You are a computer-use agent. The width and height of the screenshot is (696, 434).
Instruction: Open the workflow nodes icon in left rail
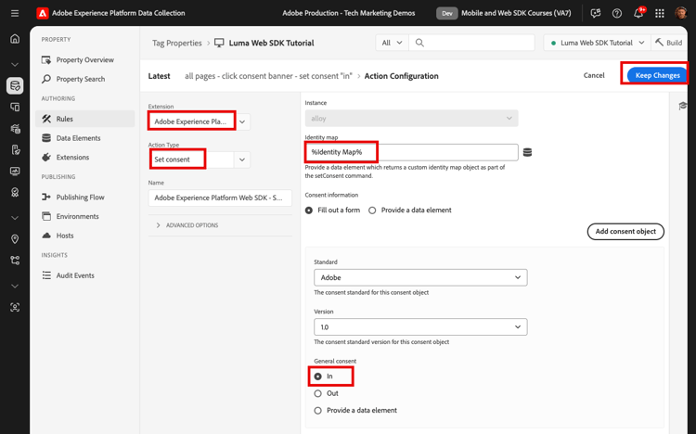point(15,261)
